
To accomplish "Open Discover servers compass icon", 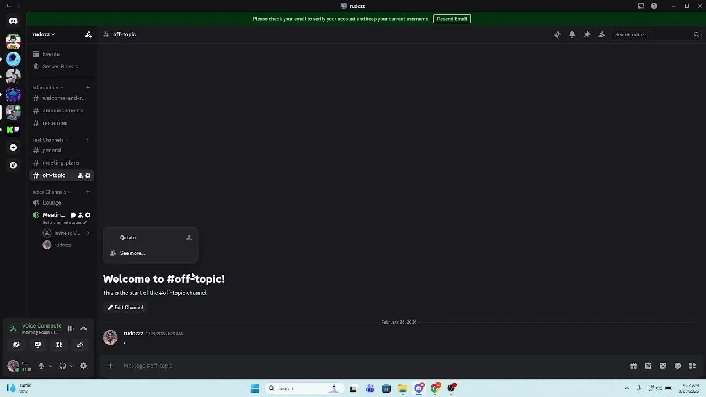I will point(13,165).
